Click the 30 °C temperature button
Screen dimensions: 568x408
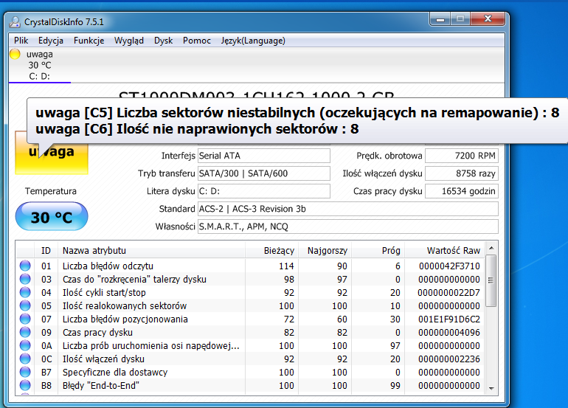click(x=52, y=217)
